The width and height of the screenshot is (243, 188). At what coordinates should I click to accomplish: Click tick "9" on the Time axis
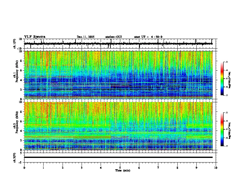point(196,168)
